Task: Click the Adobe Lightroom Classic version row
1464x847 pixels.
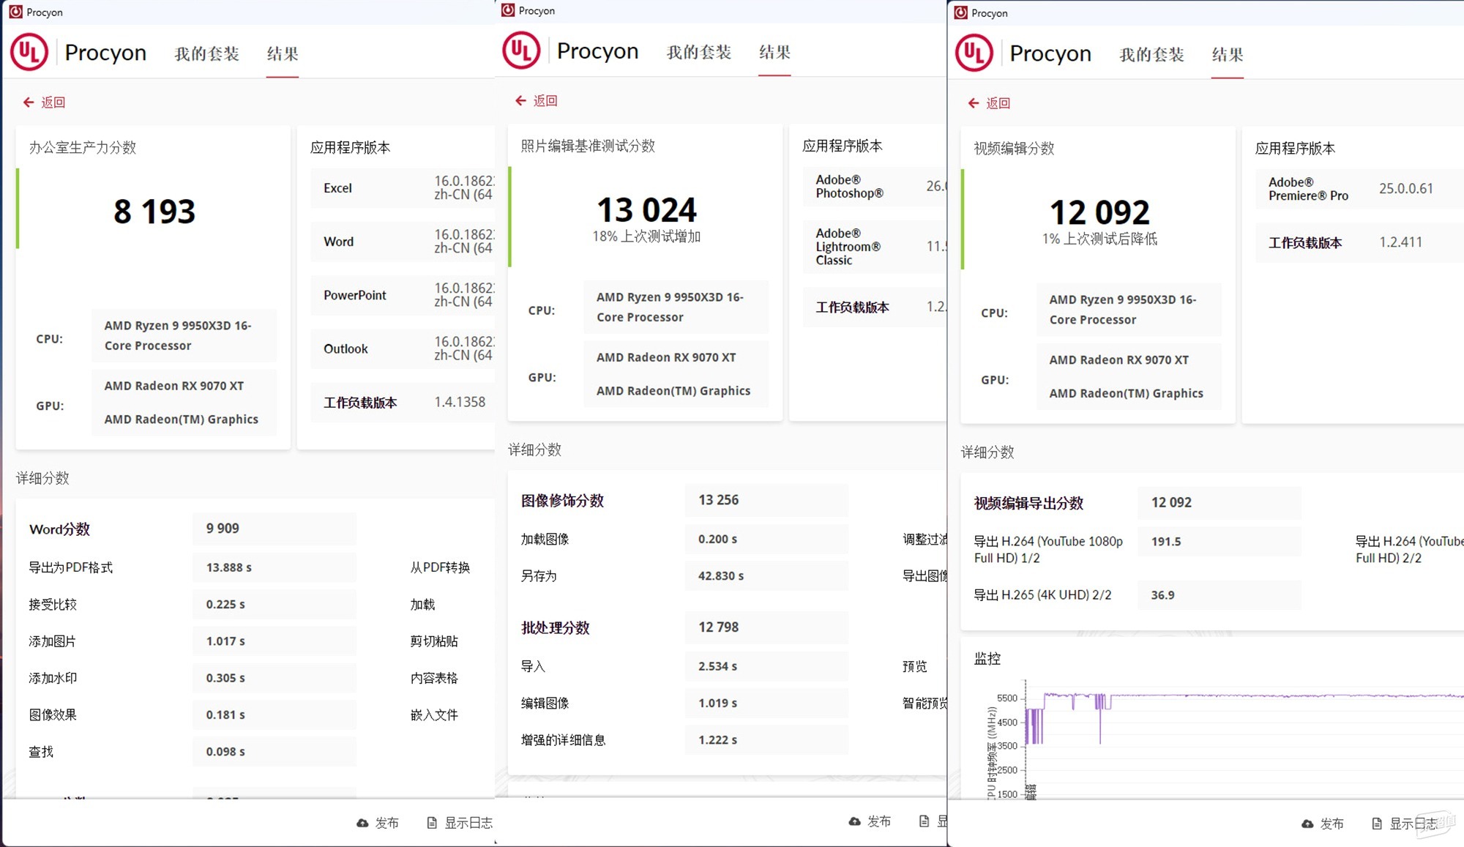Action: point(875,247)
